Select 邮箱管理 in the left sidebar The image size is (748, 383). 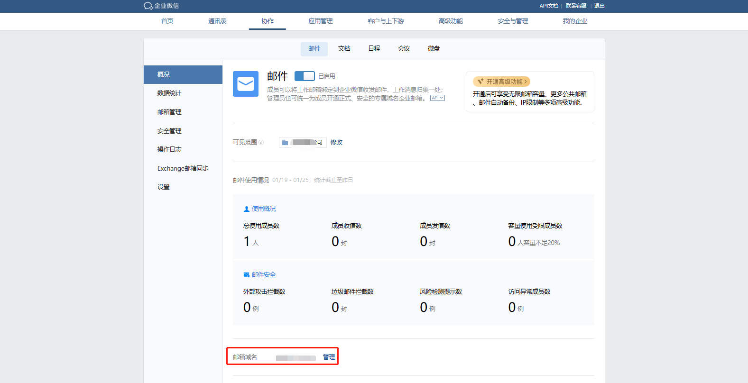point(169,112)
